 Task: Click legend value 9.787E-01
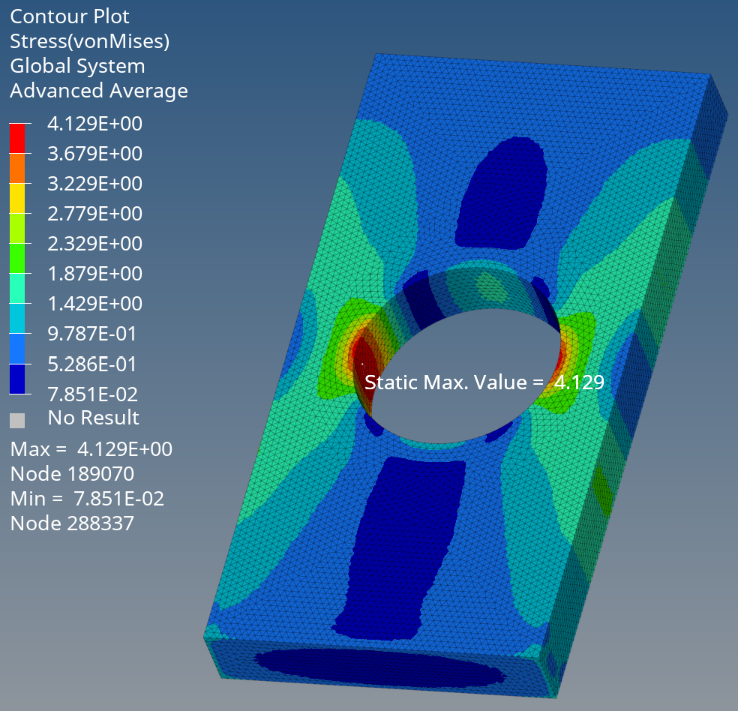coord(91,334)
